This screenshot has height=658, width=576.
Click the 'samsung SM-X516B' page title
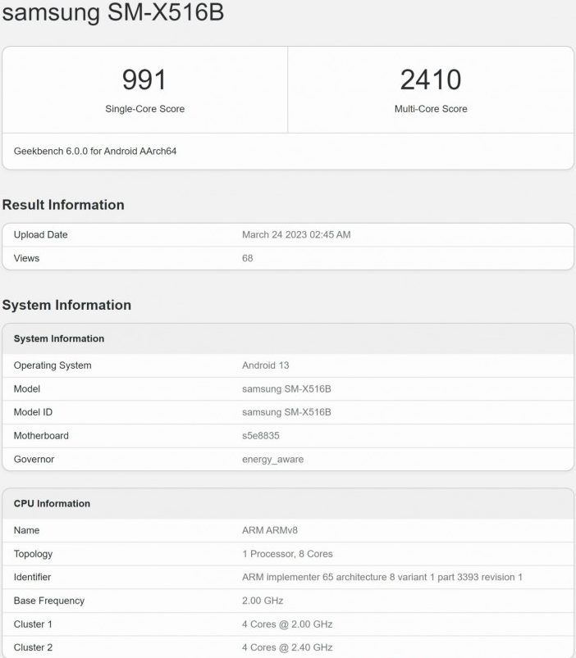pyautogui.click(x=113, y=11)
